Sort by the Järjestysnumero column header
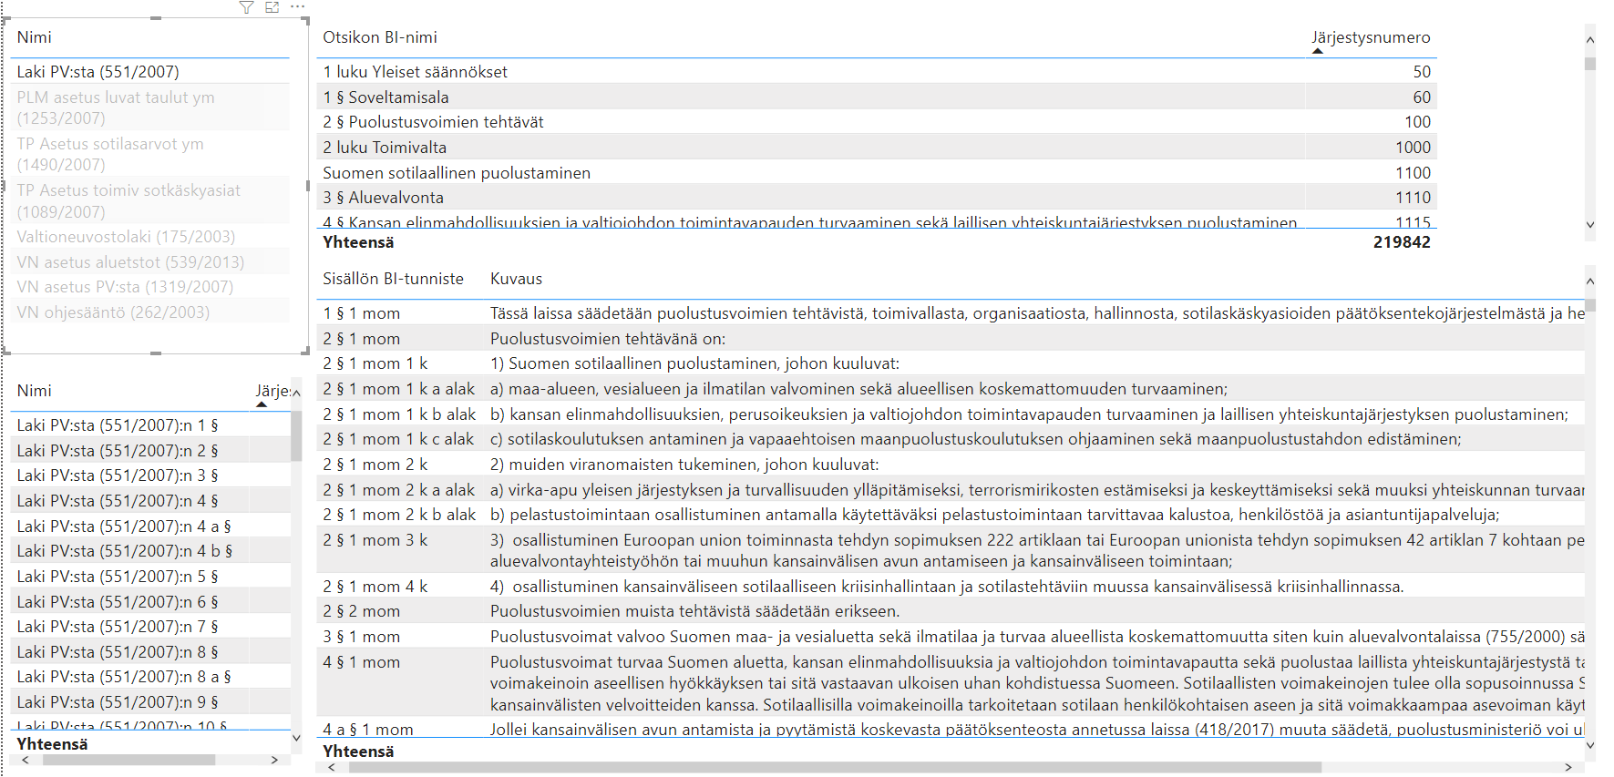Image resolution: width=1614 pixels, height=777 pixels. pyautogui.click(x=1371, y=37)
